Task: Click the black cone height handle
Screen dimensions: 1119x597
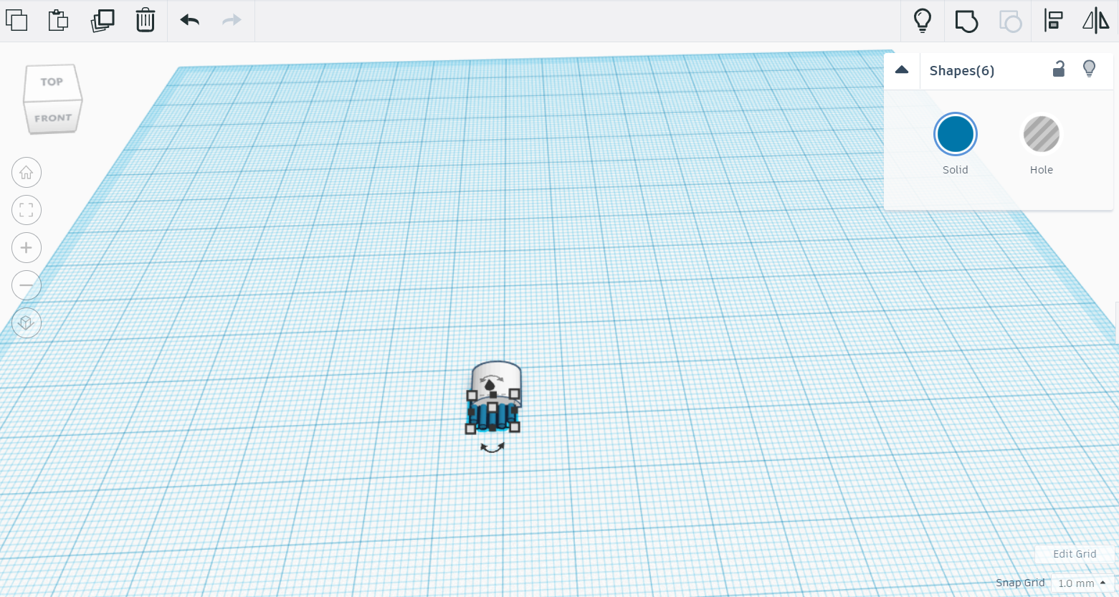Action: pyautogui.click(x=490, y=386)
